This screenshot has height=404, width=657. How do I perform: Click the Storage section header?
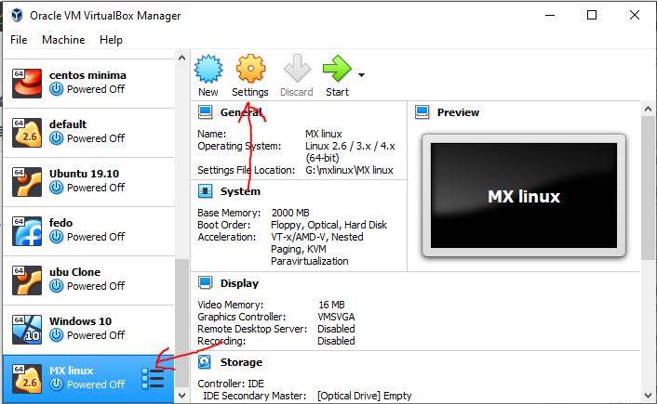point(241,362)
